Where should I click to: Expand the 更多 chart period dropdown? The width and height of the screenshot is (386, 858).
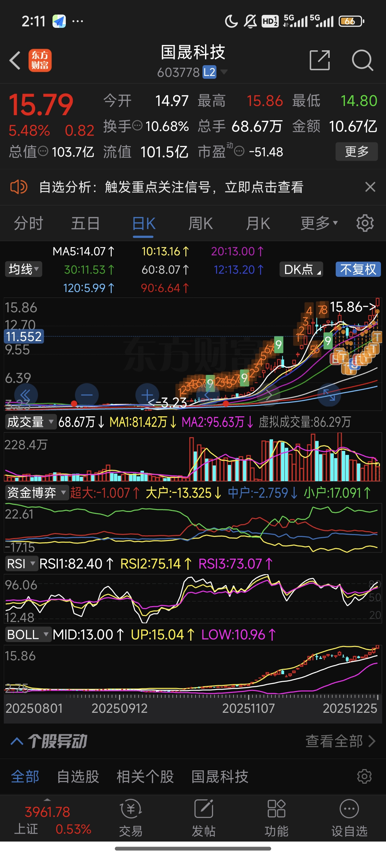point(319,223)
